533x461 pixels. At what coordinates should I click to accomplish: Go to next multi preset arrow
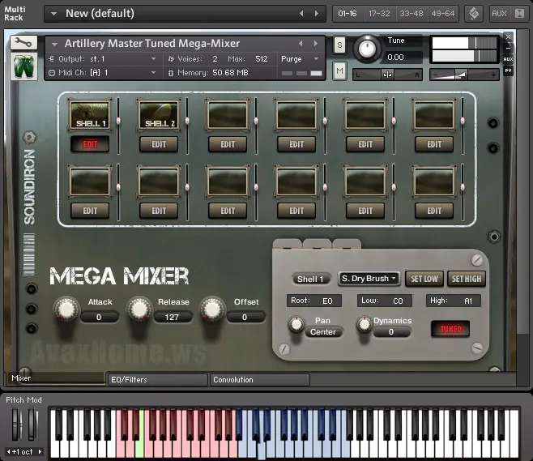[317, 14]
